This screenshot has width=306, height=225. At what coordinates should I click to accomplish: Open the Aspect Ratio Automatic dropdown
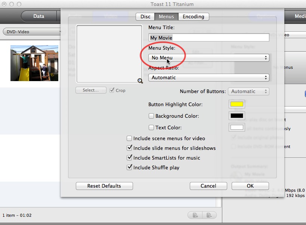209,77
